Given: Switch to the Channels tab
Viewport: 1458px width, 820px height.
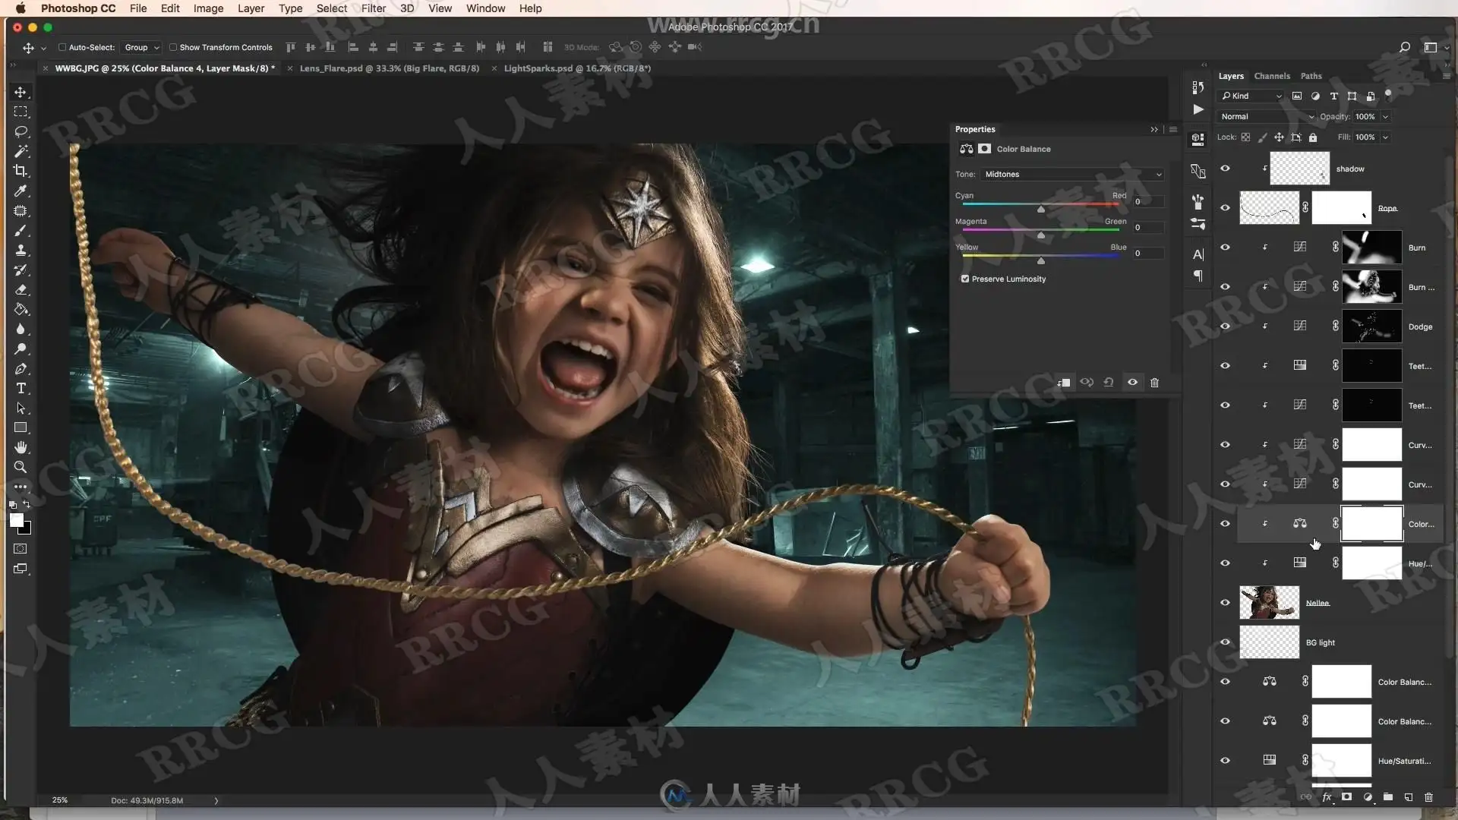Looking at the screenshot, I should [1271, 76].
